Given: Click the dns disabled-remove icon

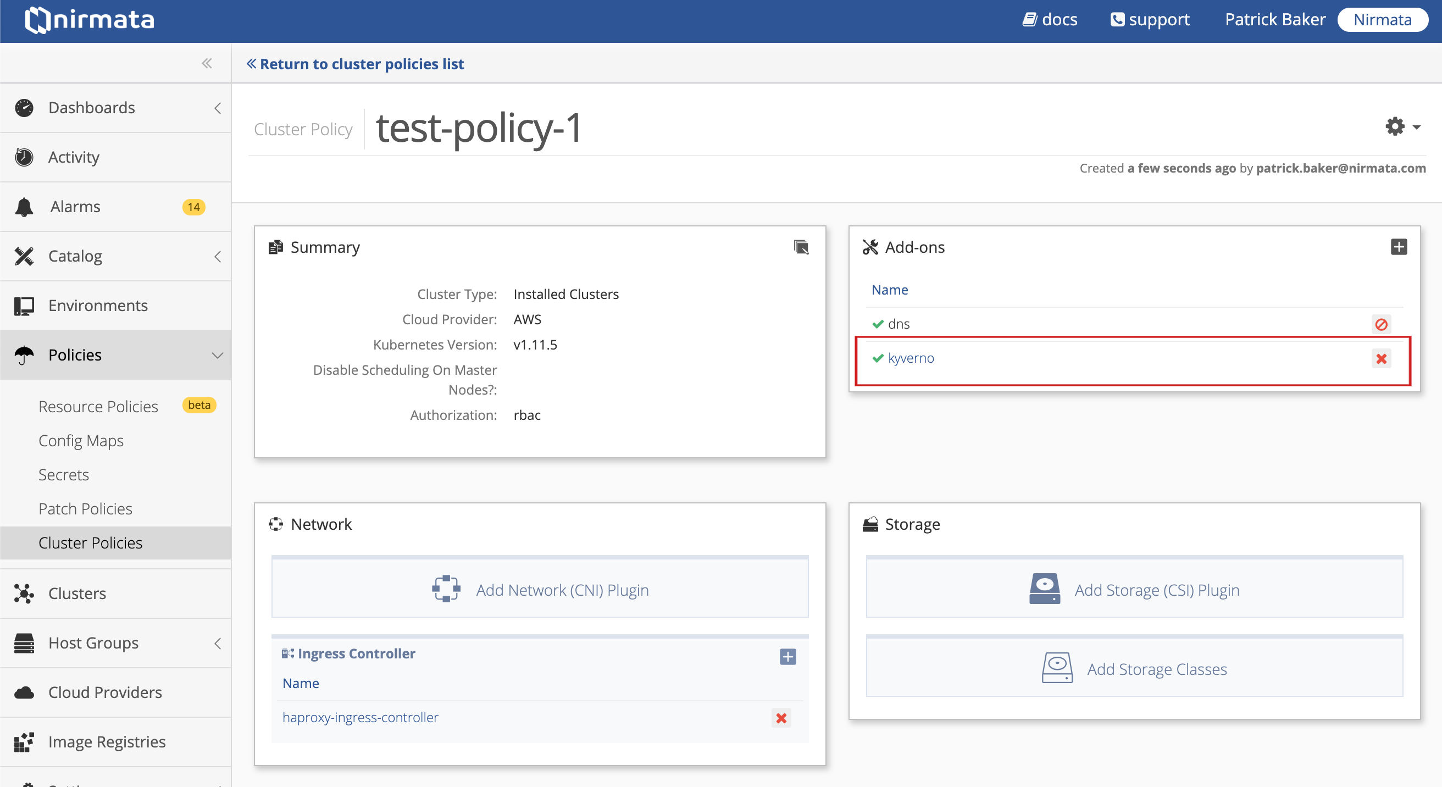Looking at the screenshot, I should click(1381, 324).
